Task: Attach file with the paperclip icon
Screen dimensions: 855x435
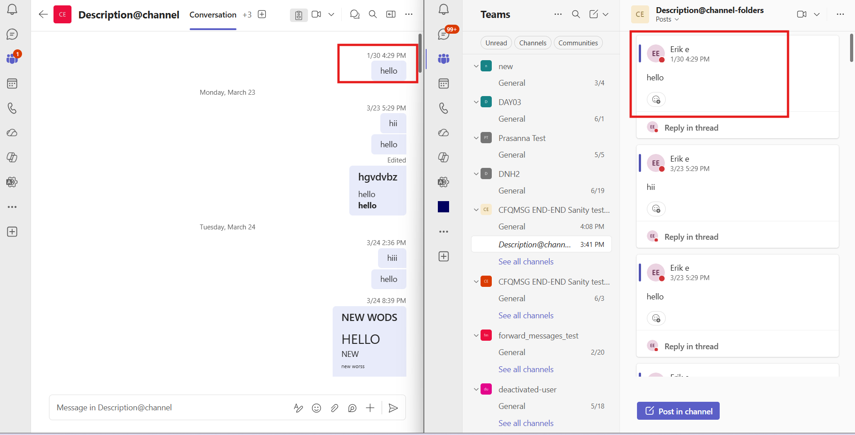Action: pyautogui.click(x=334, y=408)
